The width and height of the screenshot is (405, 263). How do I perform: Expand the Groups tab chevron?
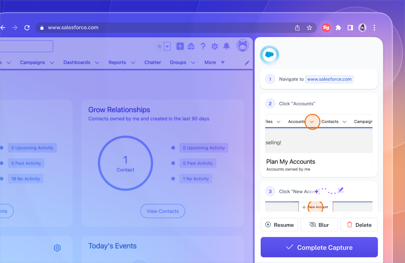click(193, 63)
